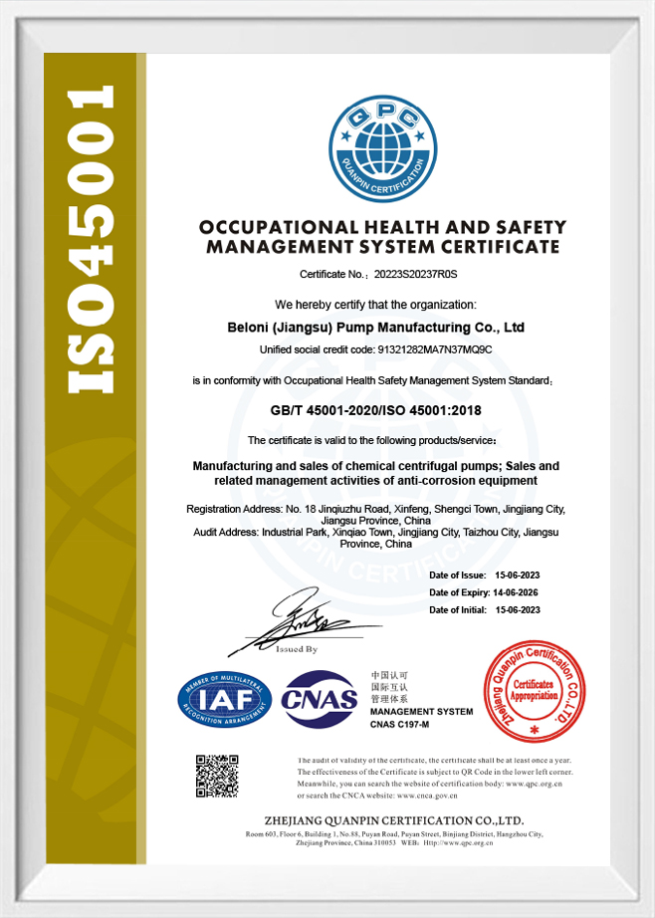655x918 pixels.
Task: Click the Room 603 Puyan Street address line
Action: click(x=393, y=834)
